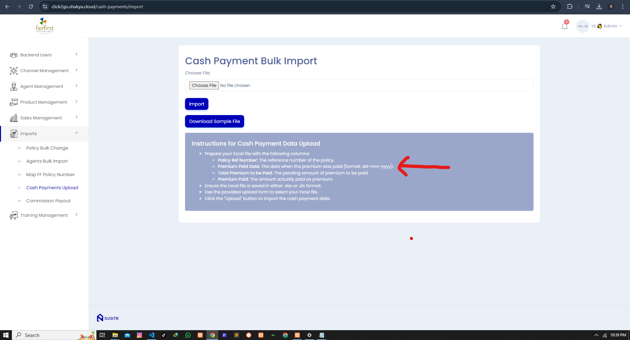This screenshot has width=630, height=340.
Task: Collapse the Imports menu section
Action: (76, 133)
